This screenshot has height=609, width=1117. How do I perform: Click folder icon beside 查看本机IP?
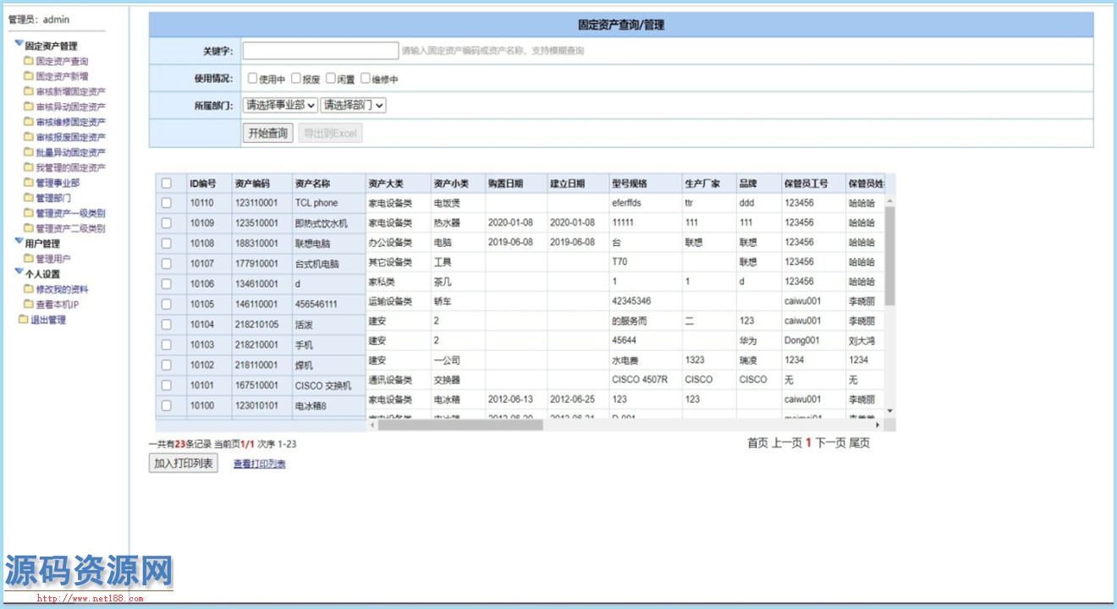point(29,304)
